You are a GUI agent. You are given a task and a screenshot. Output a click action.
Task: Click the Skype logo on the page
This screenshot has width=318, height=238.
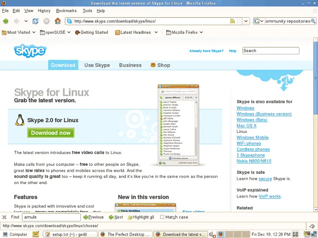click(x=30, y=51)
